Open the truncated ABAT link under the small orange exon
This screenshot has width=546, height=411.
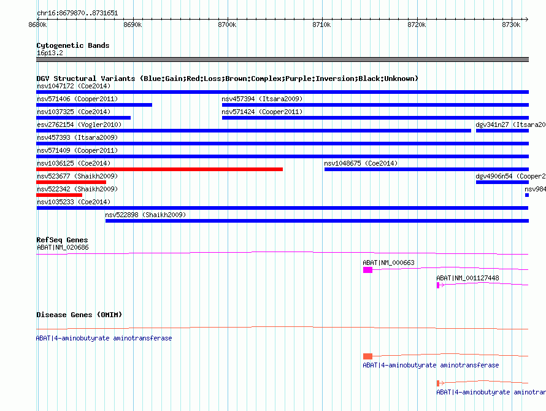tap(491, 393)
